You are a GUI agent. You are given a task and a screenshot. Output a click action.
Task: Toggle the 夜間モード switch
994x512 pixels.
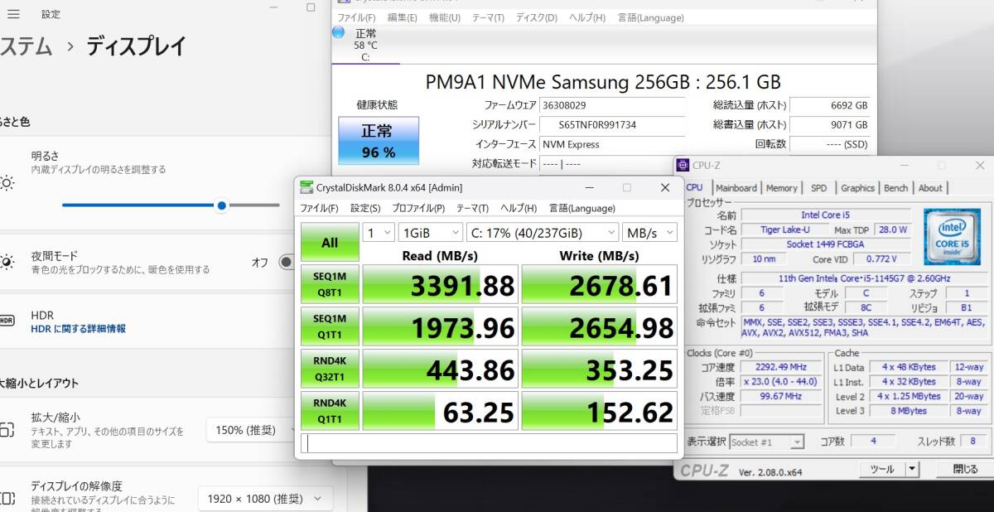pyautogui.click(x=286, y=262)
